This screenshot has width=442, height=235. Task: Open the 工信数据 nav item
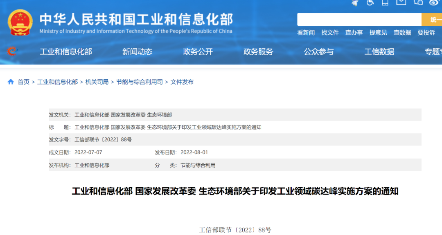(379, 51)
